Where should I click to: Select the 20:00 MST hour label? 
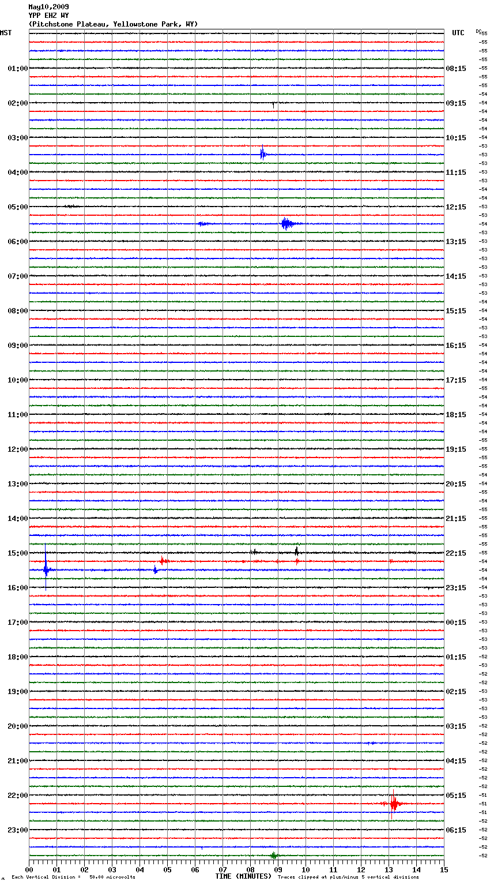point(17,726)
